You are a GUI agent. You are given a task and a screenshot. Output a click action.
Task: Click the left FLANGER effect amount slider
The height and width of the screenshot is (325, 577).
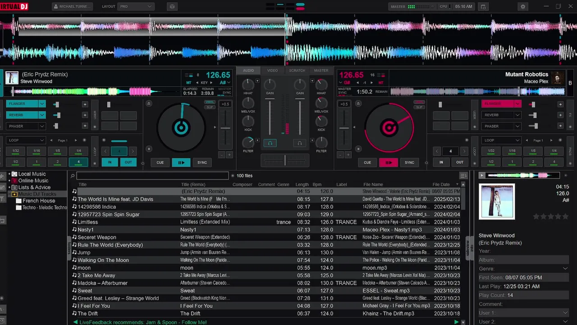click(x=56, y=104)
